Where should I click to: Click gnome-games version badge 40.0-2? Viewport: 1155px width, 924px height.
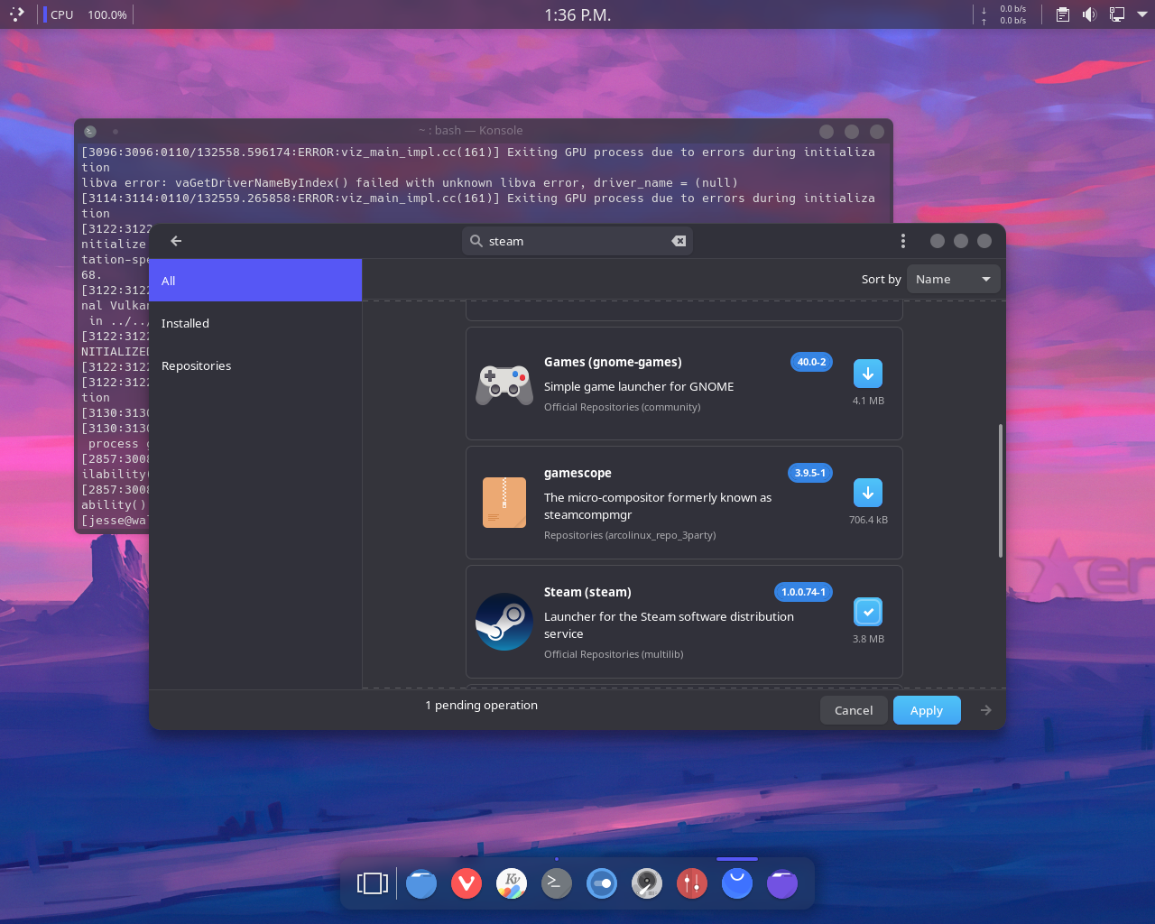click(x=811, y=362)
